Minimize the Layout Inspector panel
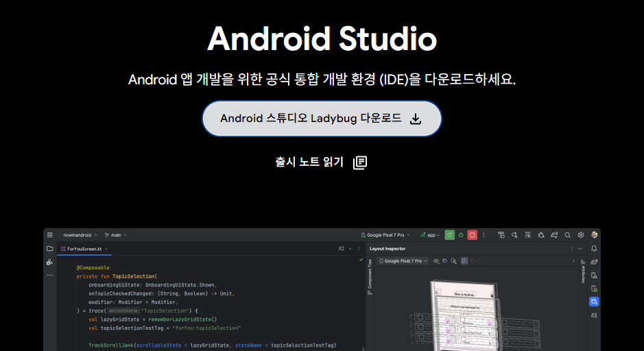The image size is (644, 351). click(x=580, y=248)
